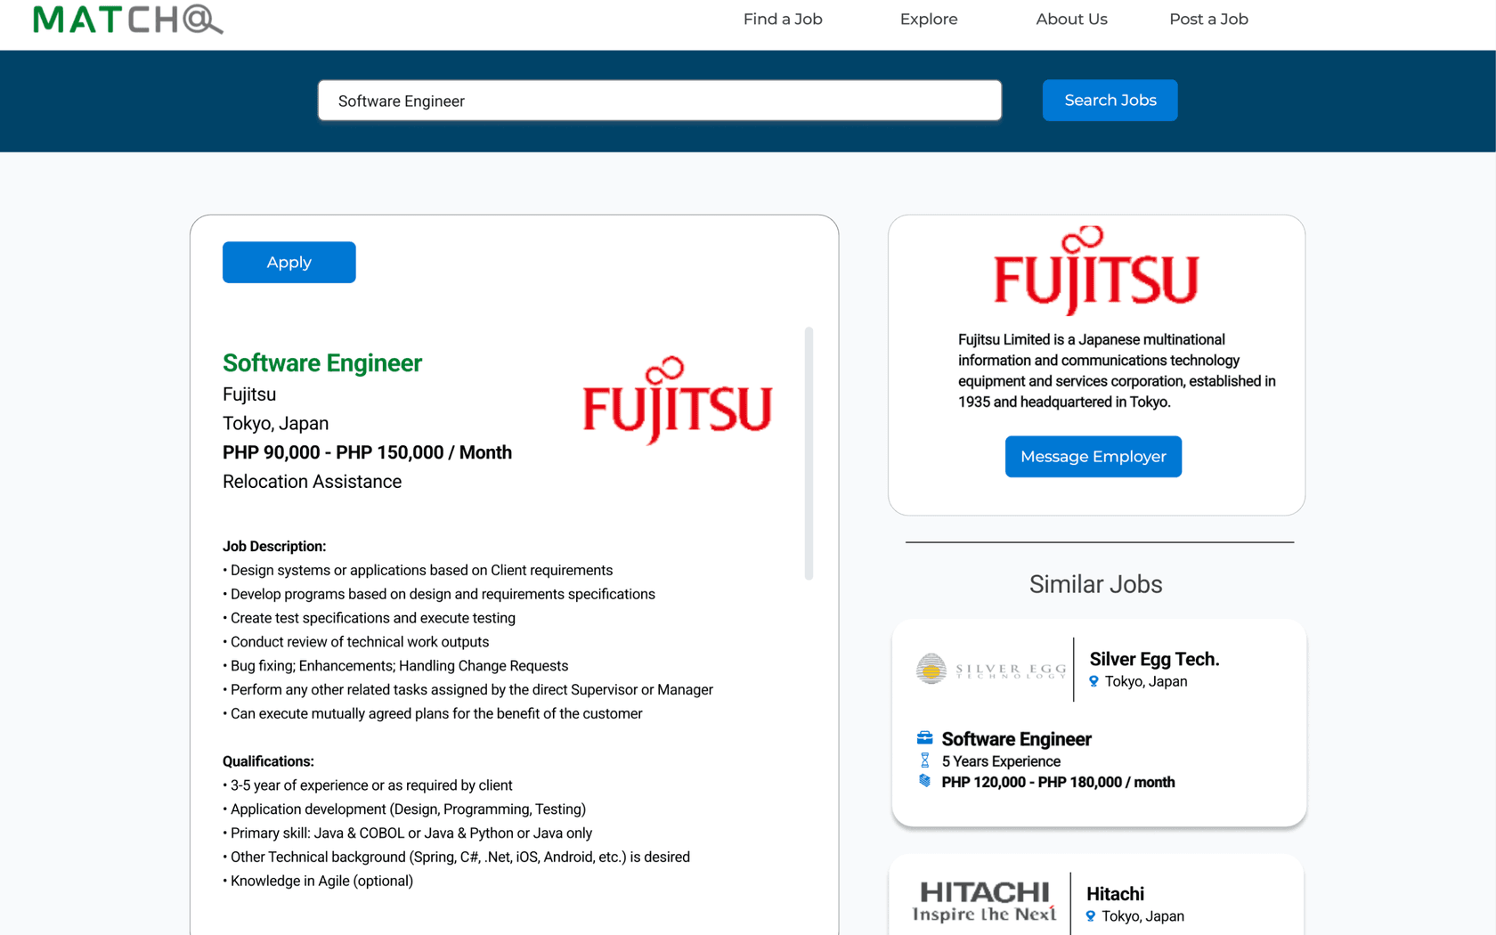Viewport: 1496px width, 935px height.
Task: Click 'Create test specifications and execute testing'
Action: click(369, 618)
